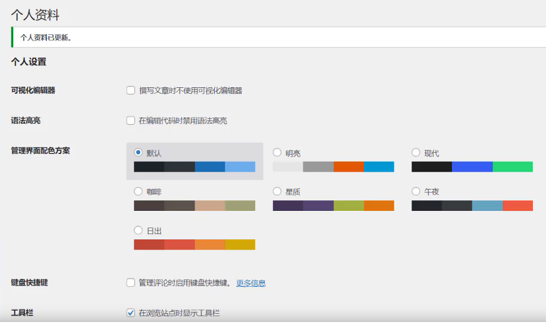This screenshot has width=546, height=322.
Task: Click the 午夜 scheme label text
Action: coord(431,192)
